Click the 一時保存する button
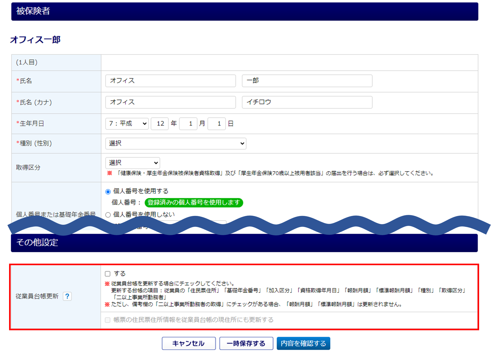Screen dimensions: 491x358 click(246, 343)
